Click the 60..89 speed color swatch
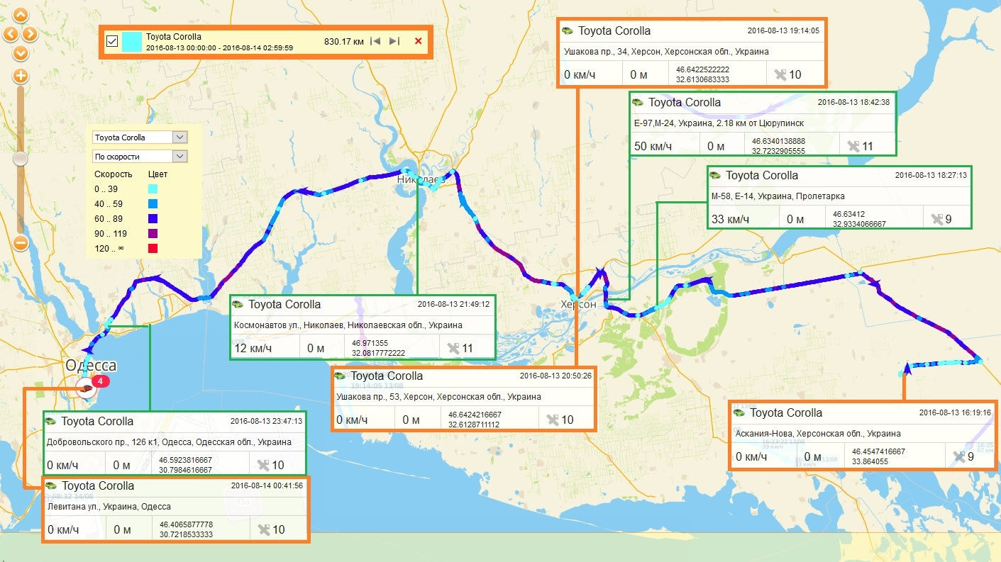The width and height of the screenshot is (1001, 562). click(x=153, y=218)
